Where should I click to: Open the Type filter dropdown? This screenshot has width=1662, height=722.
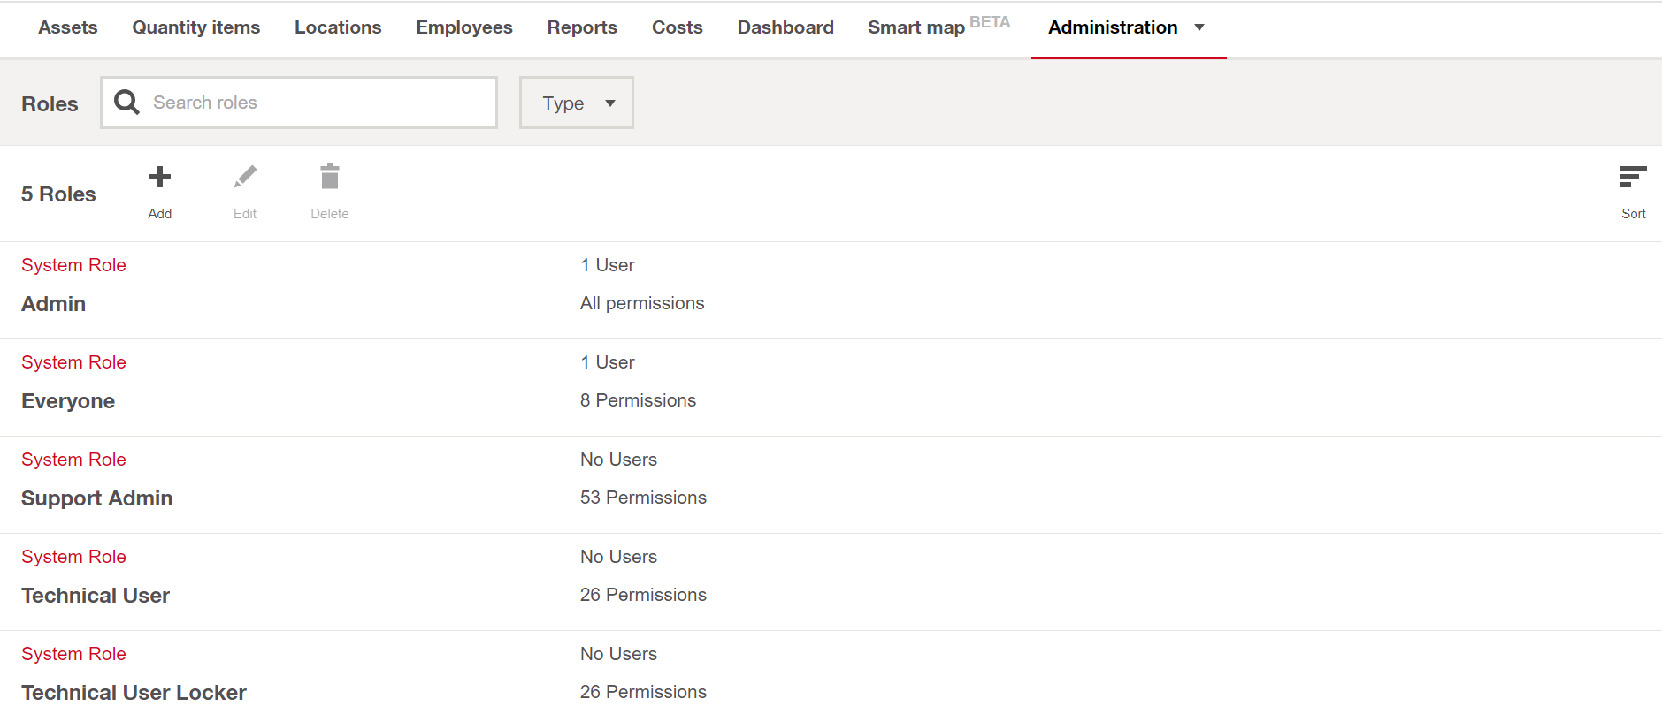pyautogui.click(x=577, y=103)
